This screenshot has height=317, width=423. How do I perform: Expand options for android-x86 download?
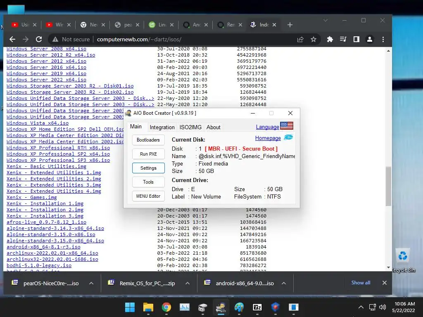(x=284, y=283)
